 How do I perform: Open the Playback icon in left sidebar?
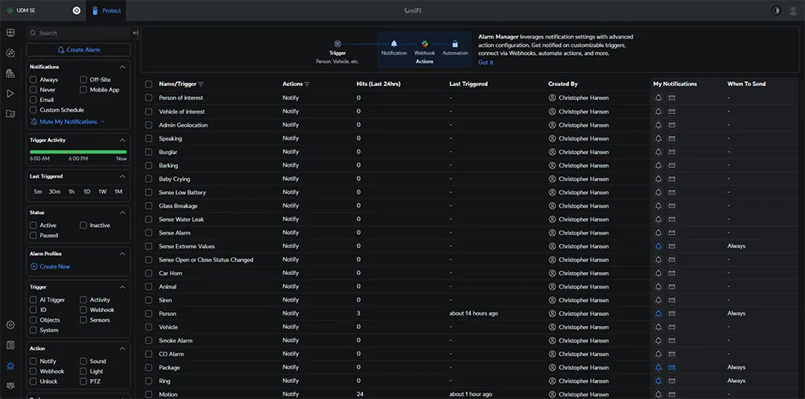click(10, 93)
